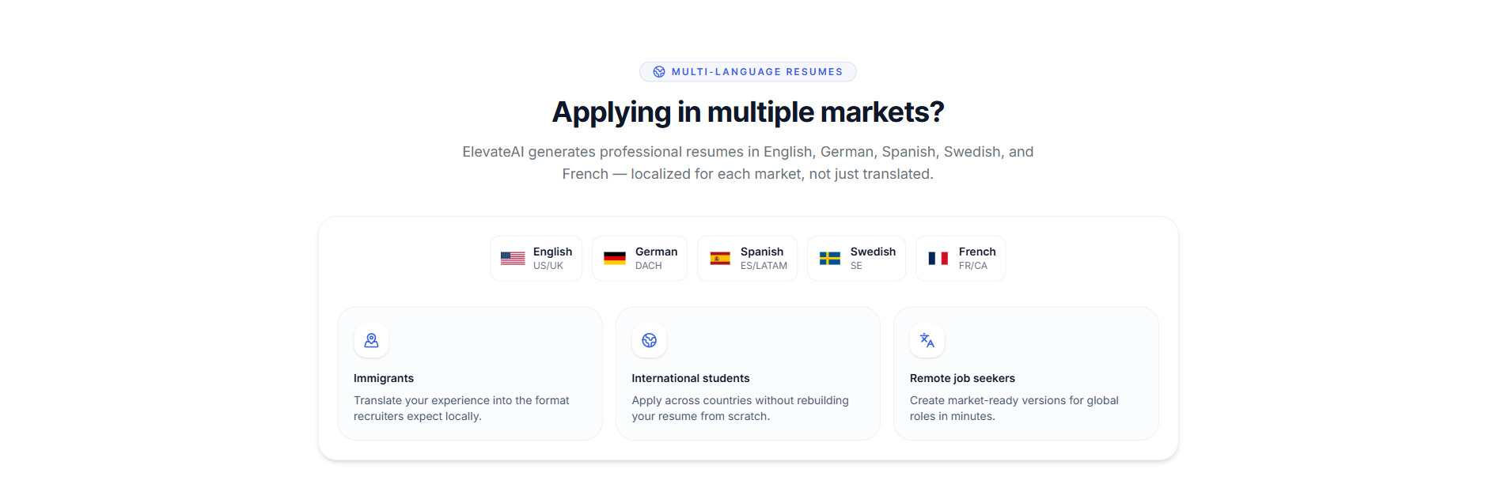Open the Immigrants card
Image resolution: width=1501 pixels, height=492 pixels.
click(x=469, y=373)
